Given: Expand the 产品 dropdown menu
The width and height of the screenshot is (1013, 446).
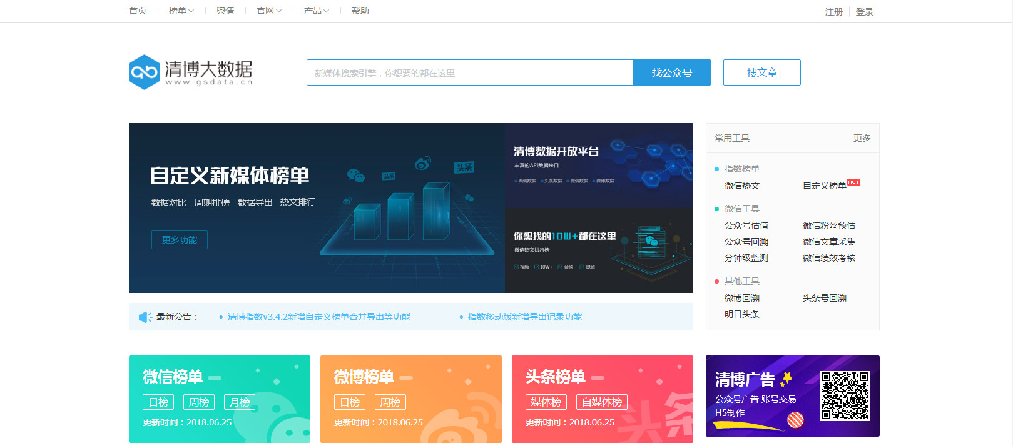Looking at the screenshot, I should (316, 11).
